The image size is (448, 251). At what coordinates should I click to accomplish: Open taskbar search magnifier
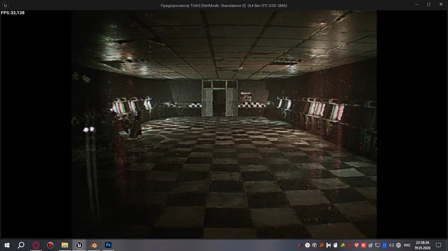(21, 245)
